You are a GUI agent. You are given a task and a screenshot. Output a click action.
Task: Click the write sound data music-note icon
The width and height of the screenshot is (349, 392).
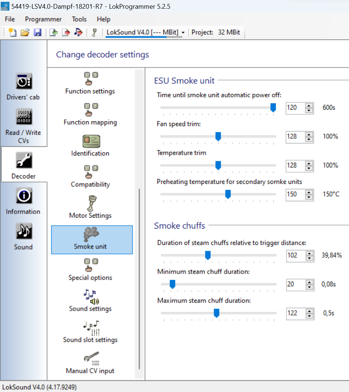pyautogui.click(x=78, y=32)
